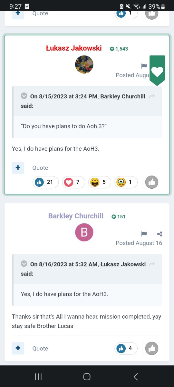React with gray like button on Łukasz's post
The height and width of the screenshot is (387, 174).
152,182
